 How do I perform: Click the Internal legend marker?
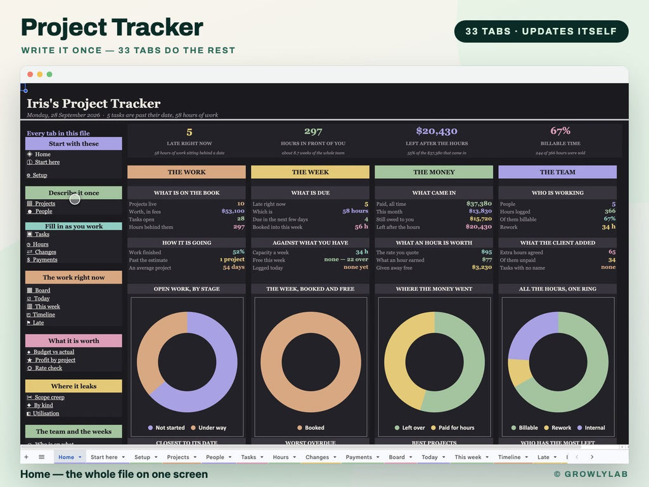point(579,428)
